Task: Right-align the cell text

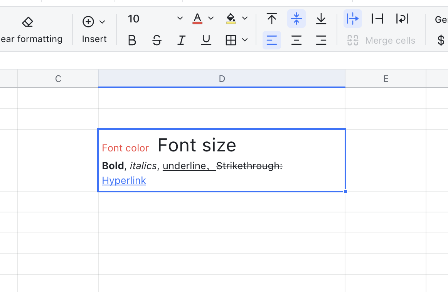Action: click(321, 40)
